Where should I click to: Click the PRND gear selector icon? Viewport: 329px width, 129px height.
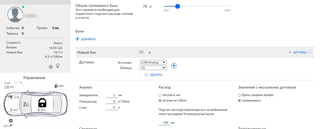[26, 104]
